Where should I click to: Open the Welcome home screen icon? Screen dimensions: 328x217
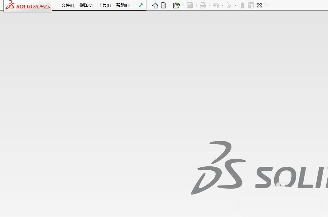(155, 5)
